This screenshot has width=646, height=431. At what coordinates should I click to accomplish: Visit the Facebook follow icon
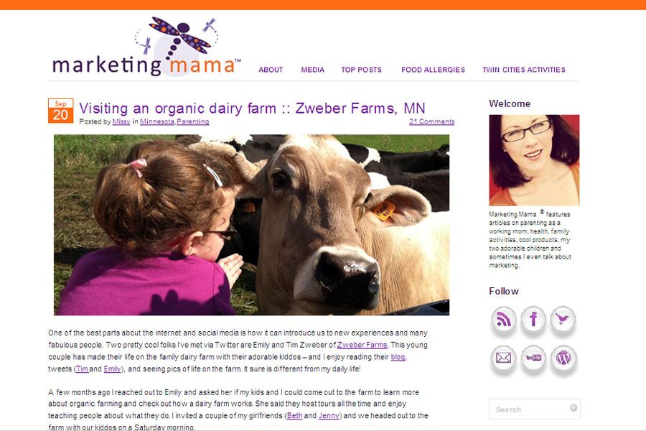[533, 319]
